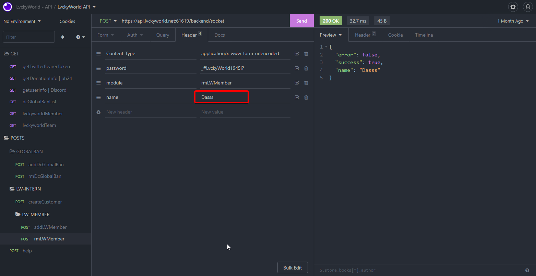Open the POST method dropdown
The image size is (536, 276).
click(x=108, y=21)
